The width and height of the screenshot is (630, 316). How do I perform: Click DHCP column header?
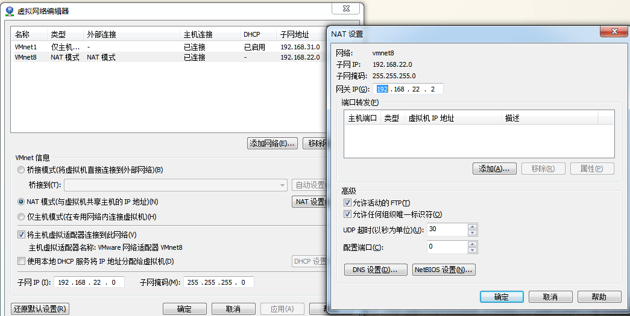[258, 34]
